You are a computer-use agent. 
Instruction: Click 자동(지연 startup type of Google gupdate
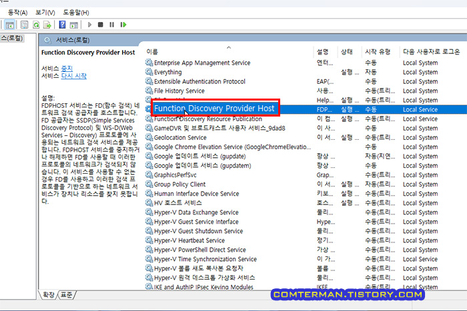coord(380,156)
